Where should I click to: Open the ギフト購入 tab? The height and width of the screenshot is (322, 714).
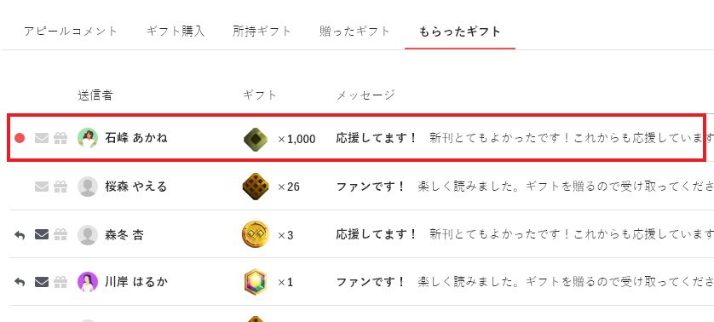[176, 32]
